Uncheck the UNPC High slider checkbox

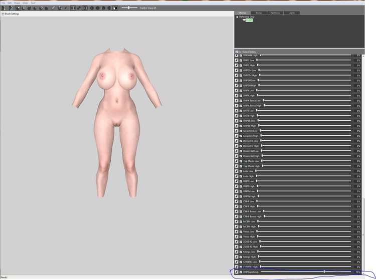(x=241, y=65)
